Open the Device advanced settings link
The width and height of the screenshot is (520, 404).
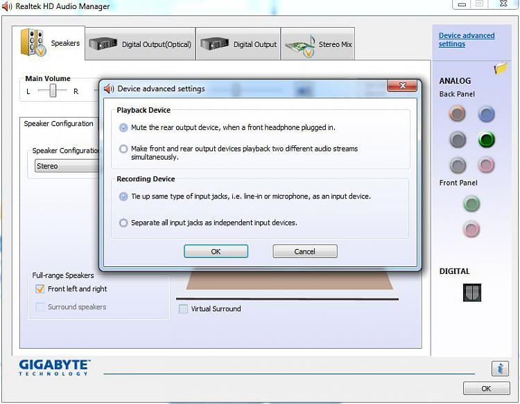pos(467,39)
